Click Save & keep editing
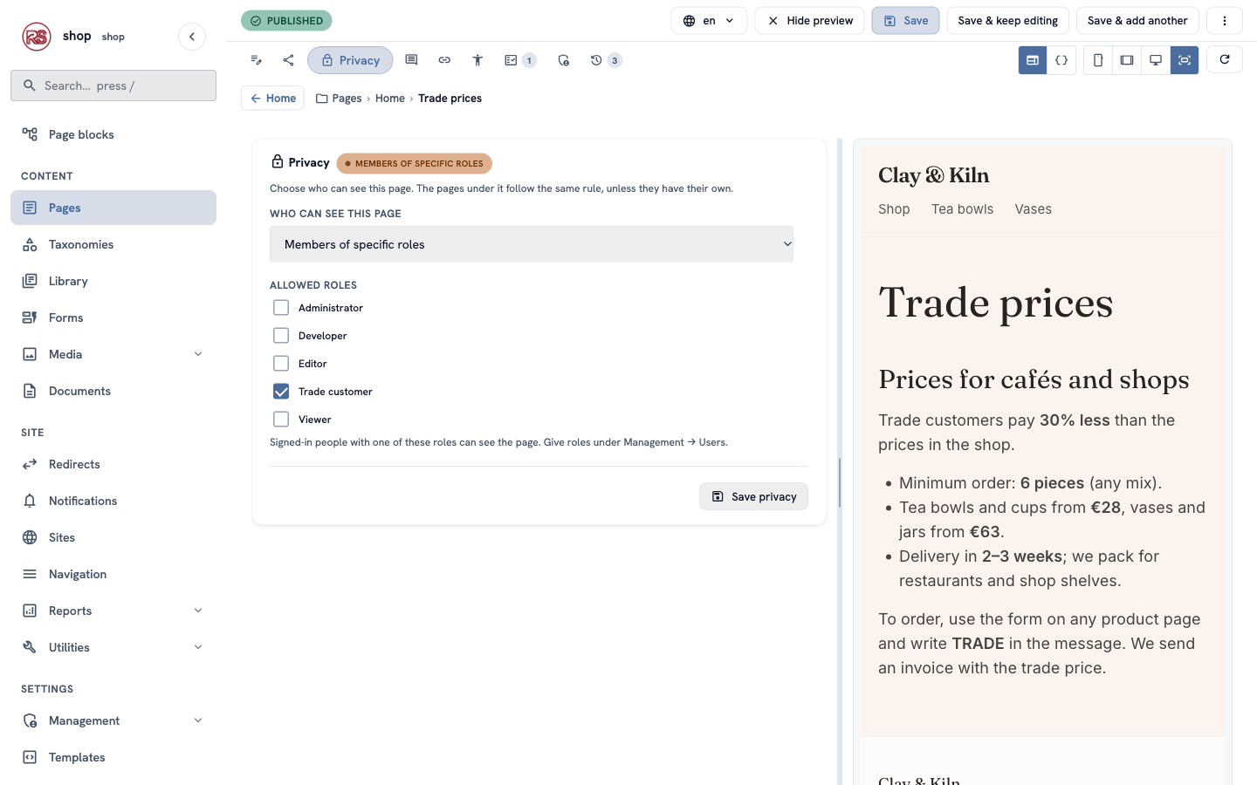This screenshot has height=785, width=1257. pyautogui.click(x=1007, y=21)
